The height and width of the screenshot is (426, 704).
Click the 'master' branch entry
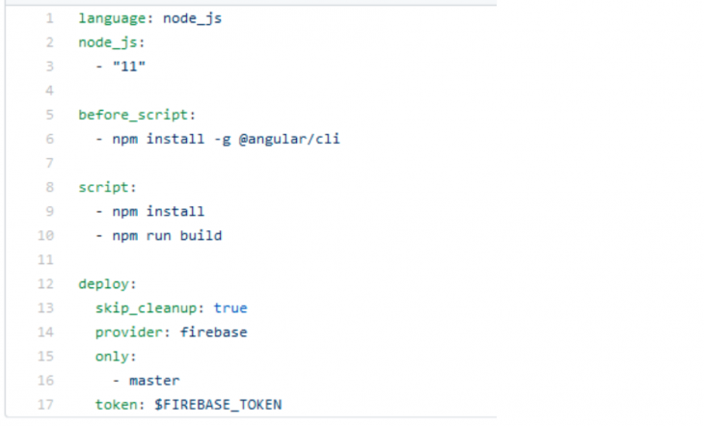(x=154, y=381)
